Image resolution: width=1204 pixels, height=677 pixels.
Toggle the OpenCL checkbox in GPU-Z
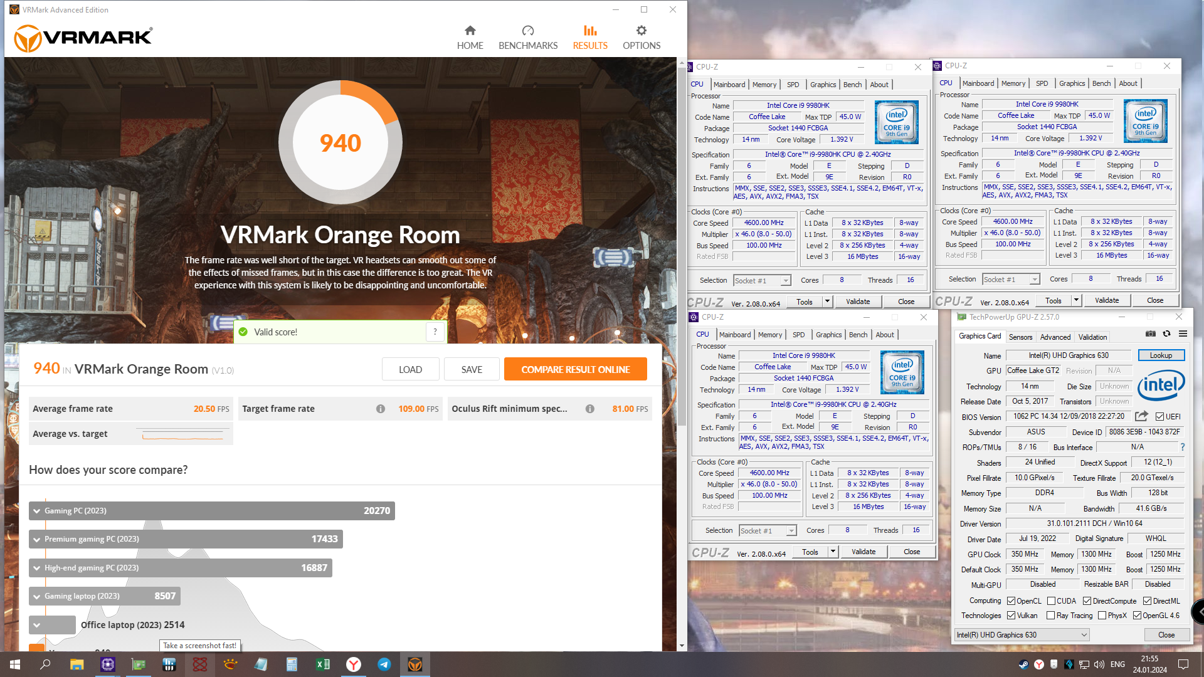1011,601
